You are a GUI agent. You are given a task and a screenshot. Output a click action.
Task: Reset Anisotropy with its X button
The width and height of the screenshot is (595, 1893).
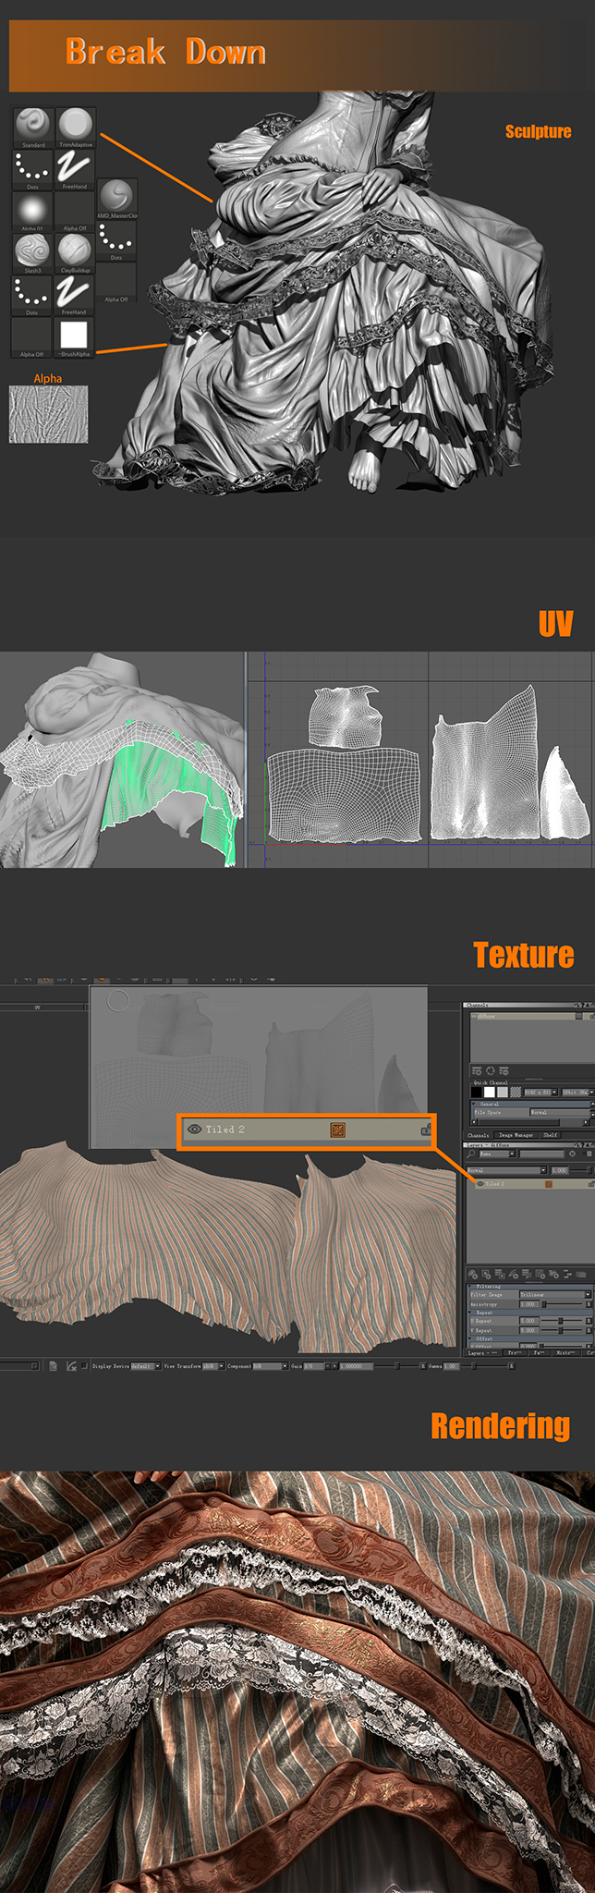pyautogui.click(x=589, y=1304)
